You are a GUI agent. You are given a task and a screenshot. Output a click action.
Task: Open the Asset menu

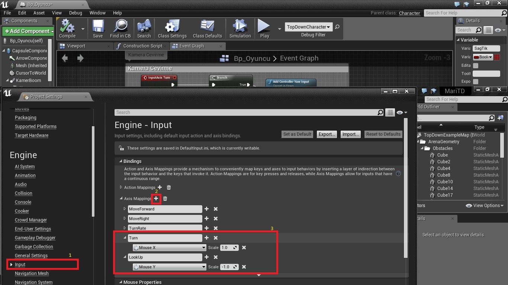(39, 13)
